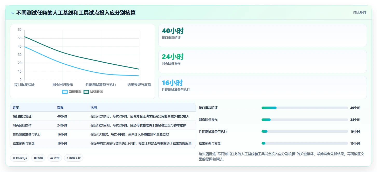Click the 10小时 progress value for 结果整理与复盘
Image resolution: width=377 pixels, height=172 pixels.
355,144
